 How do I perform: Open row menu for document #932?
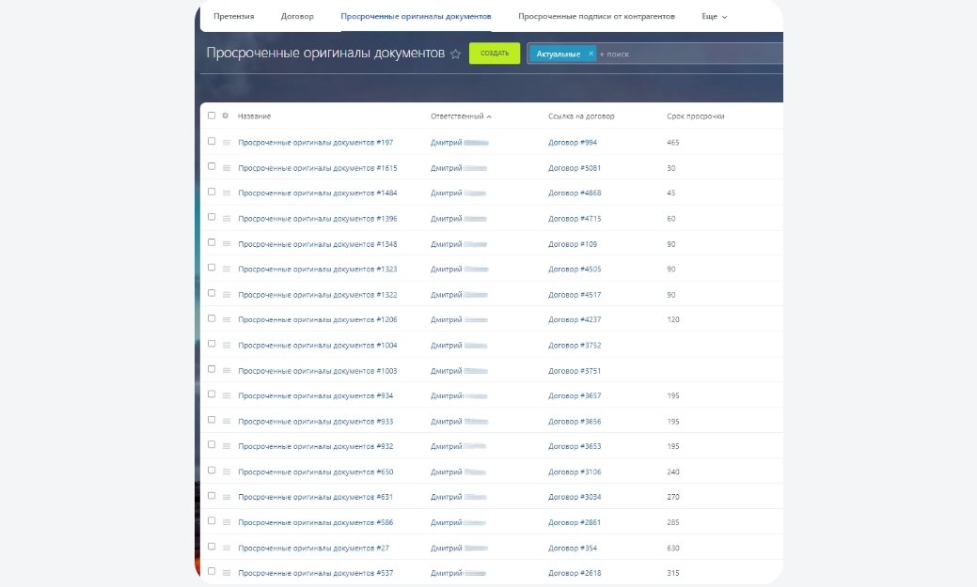tap(227, 446)
